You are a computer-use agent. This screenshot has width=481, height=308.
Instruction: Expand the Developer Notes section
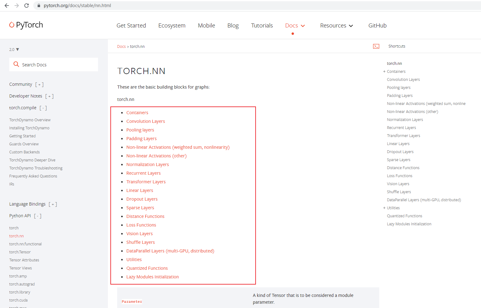tap(49, 96)
